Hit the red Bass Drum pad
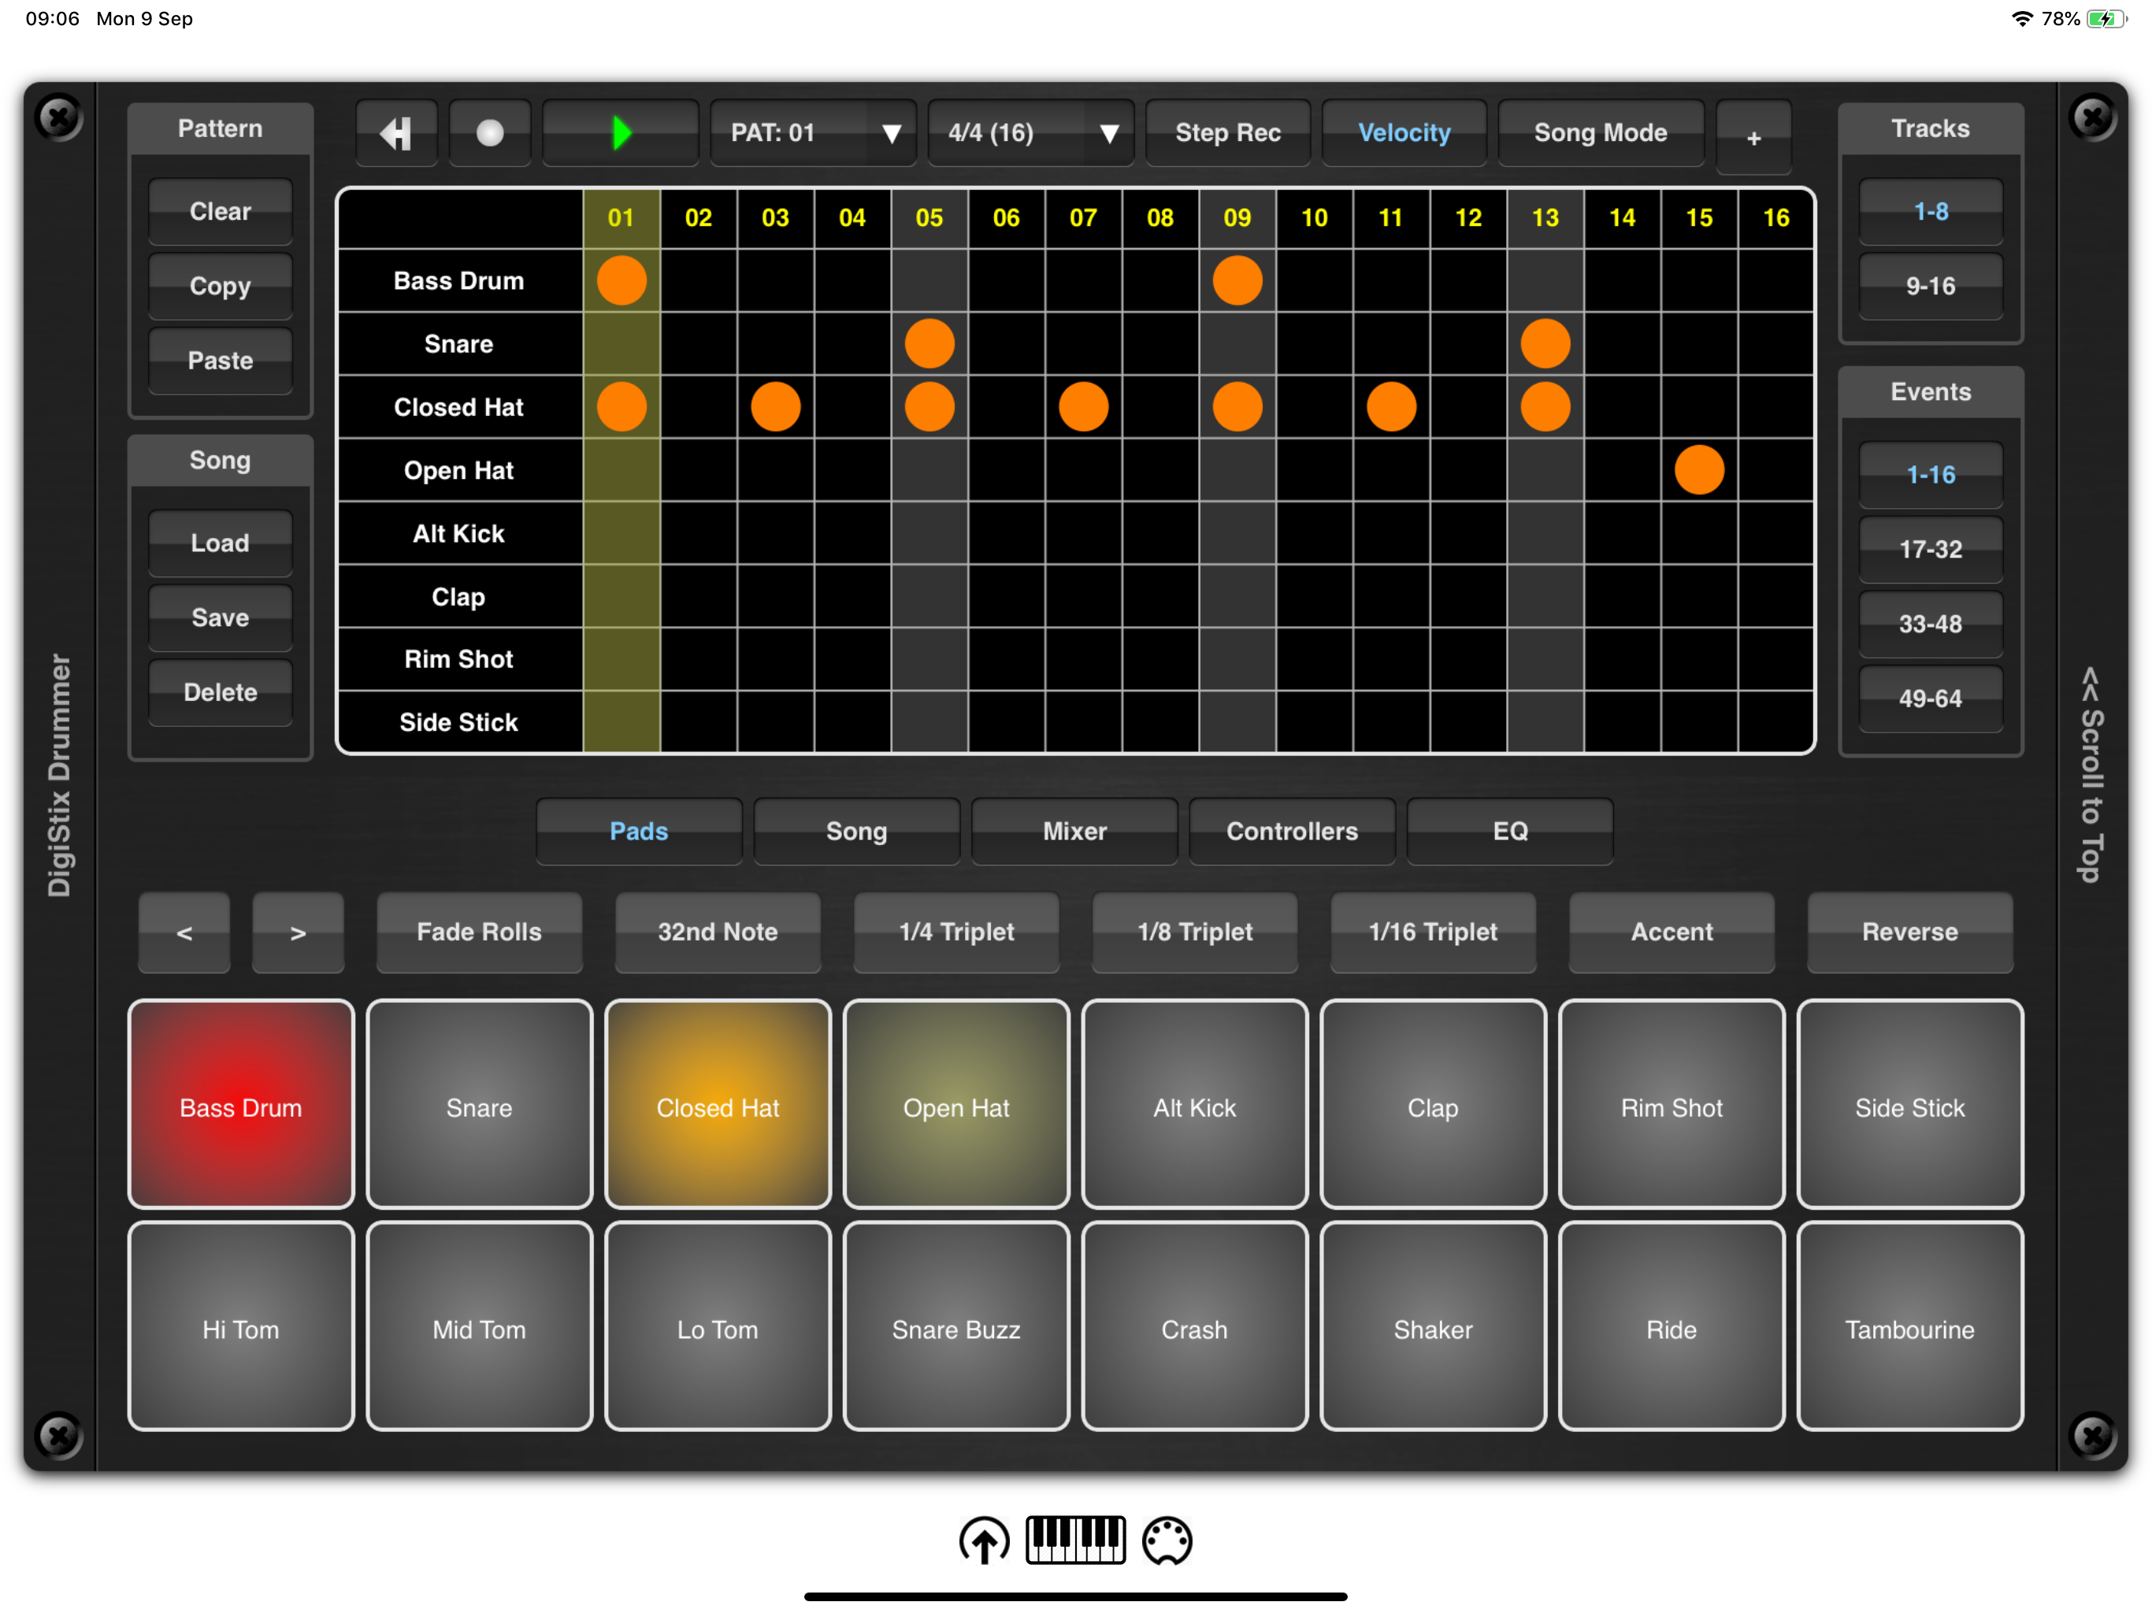Screen dimensions: 2152x1613 (240, 1106)
